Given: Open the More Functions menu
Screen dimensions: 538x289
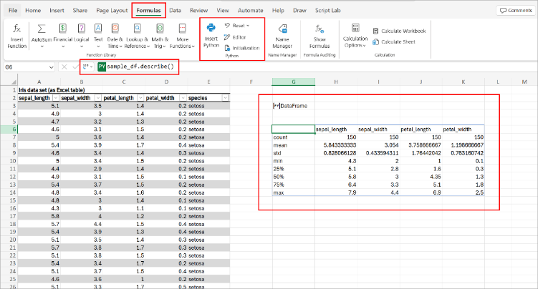Looking at the screenshot, I should click(182, 34).
